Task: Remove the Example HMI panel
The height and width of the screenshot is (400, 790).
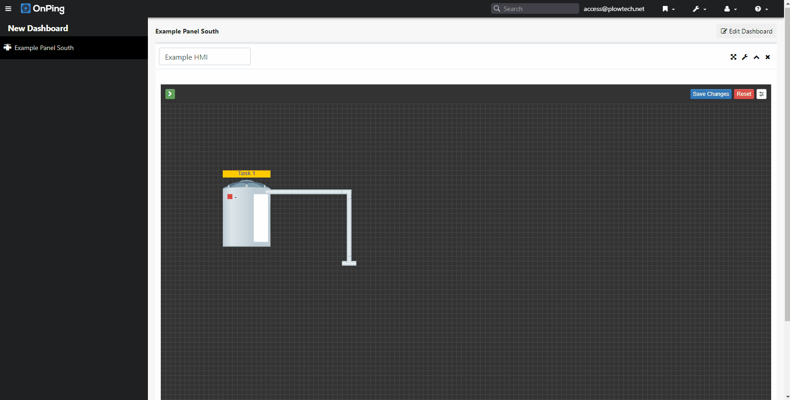Action: point(767,57)
